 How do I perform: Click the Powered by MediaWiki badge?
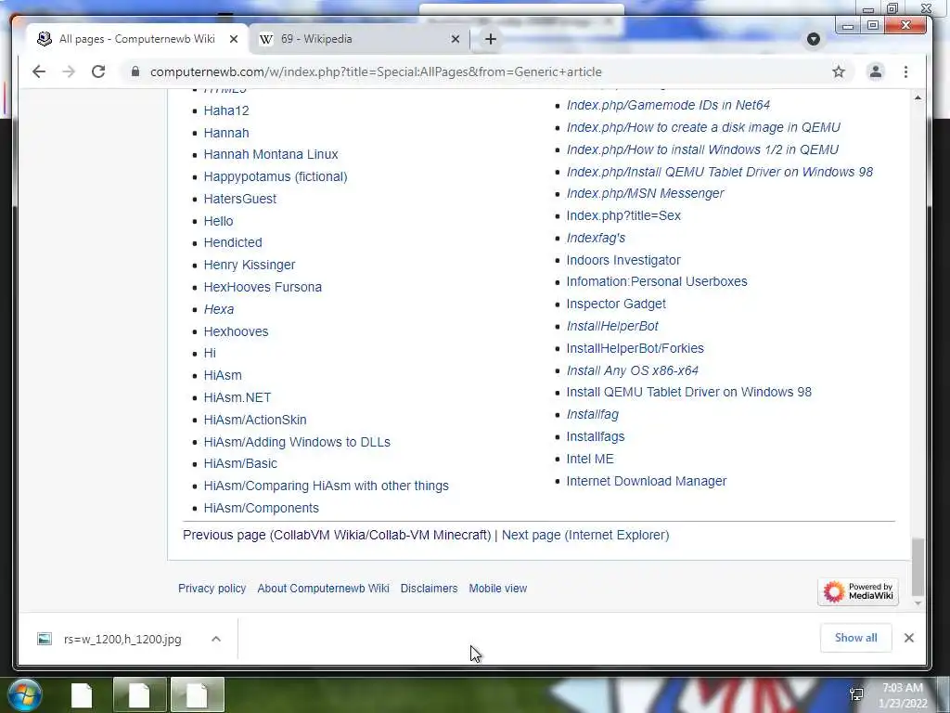click(858, 591)
